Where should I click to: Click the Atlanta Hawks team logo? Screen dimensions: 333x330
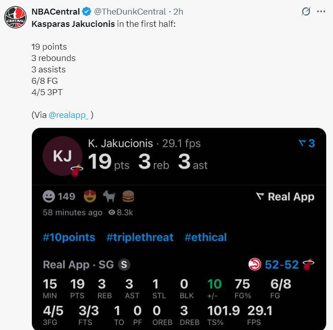(255, 264)
